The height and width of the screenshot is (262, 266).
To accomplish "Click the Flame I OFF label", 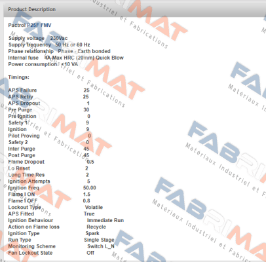I will [x=23, y=201].
